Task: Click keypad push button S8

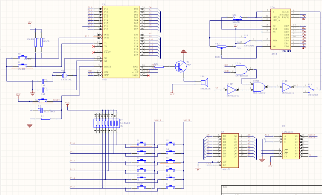Action: click(171, 170)
